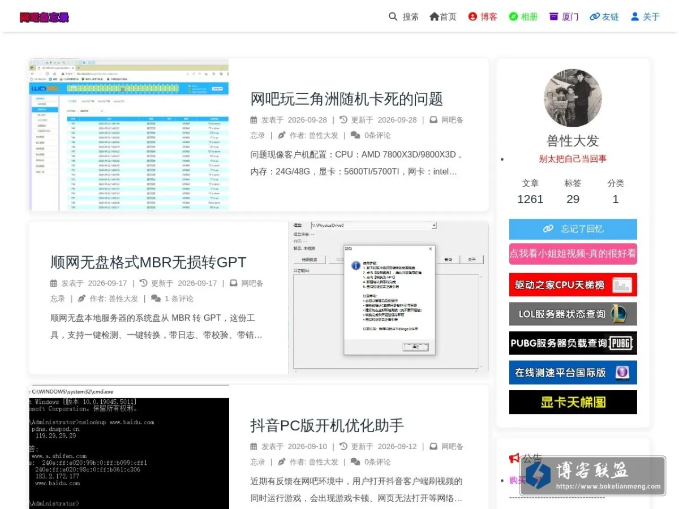Click author pen icon on MBR转GPT article

[81, 299]
